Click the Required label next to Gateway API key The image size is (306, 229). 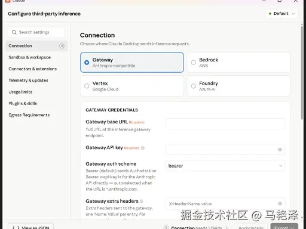[131, 148]
